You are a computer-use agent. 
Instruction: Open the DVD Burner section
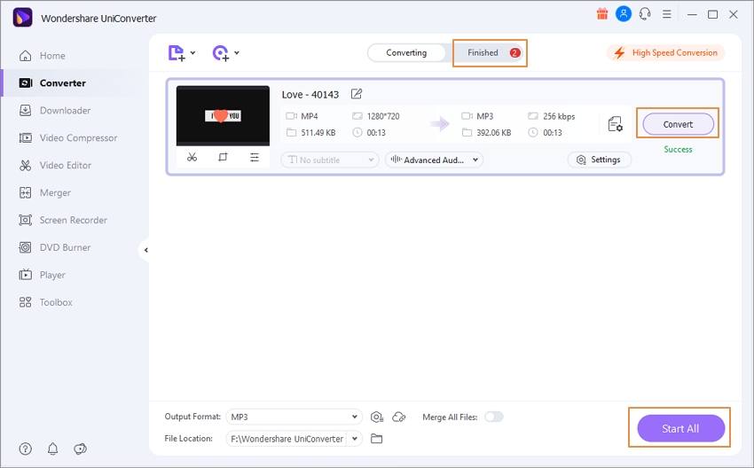[54, 247]
